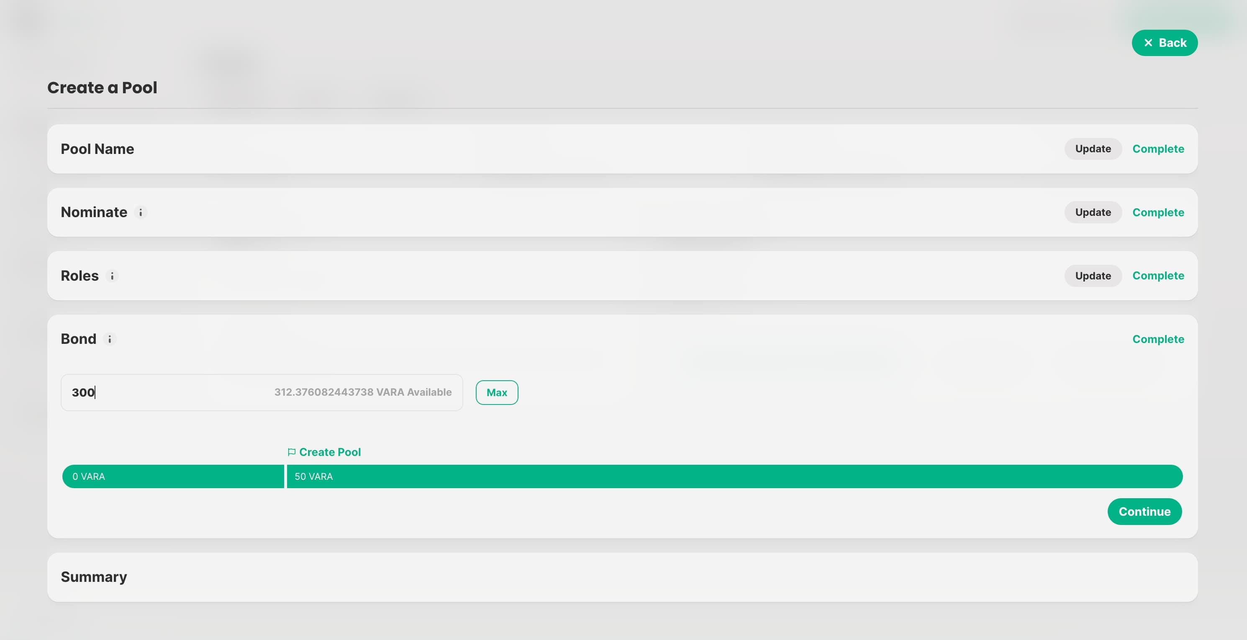Click the Create Pool threshold label

tap(330, 452)
